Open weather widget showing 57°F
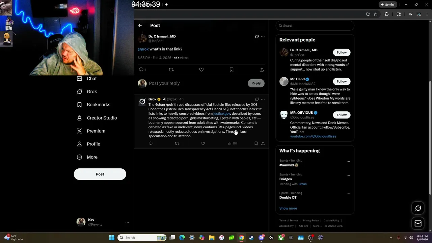This screenshot has width=432, height=243. coord(13,238)
